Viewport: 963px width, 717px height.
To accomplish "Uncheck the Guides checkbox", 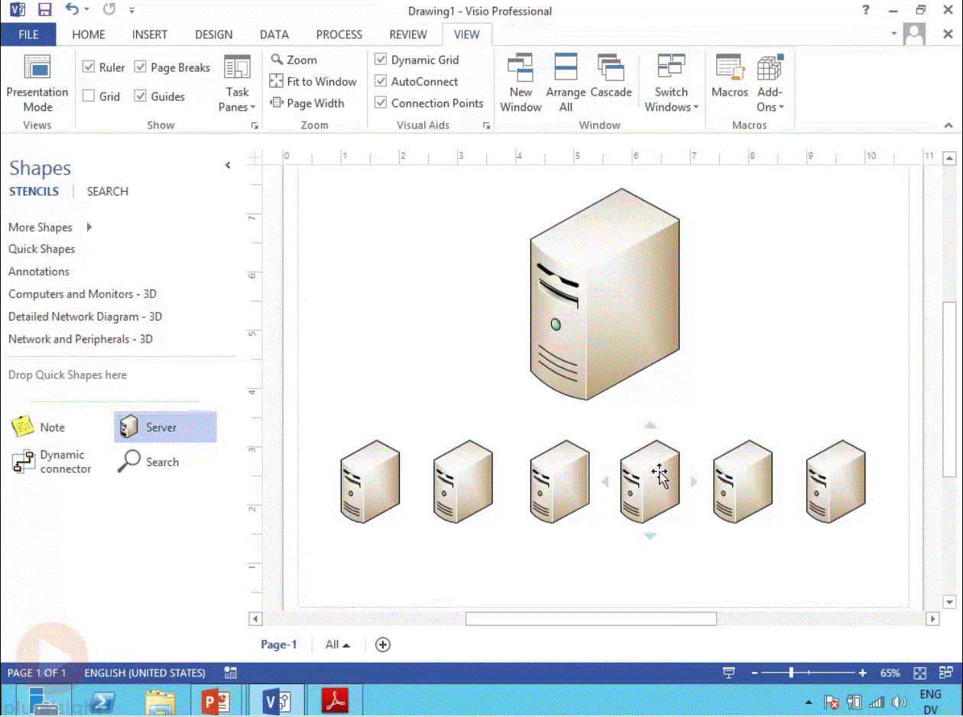I will (x=140, y=96).
